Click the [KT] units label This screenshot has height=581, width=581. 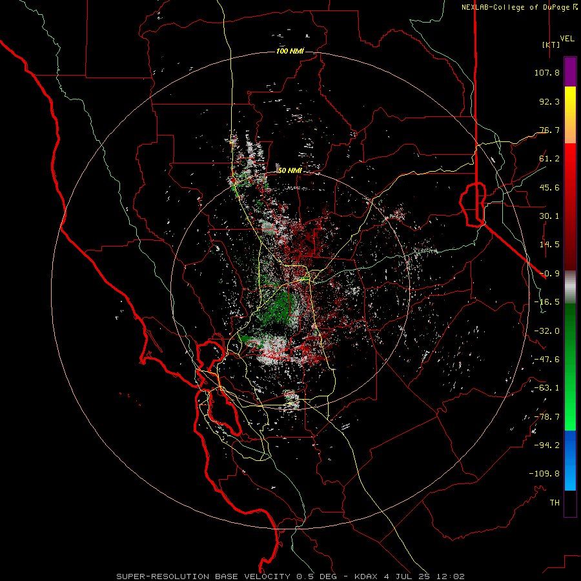[x=551, y=45]
